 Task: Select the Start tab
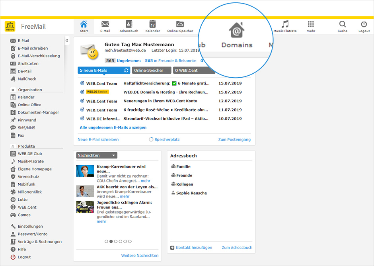(84, 26)
